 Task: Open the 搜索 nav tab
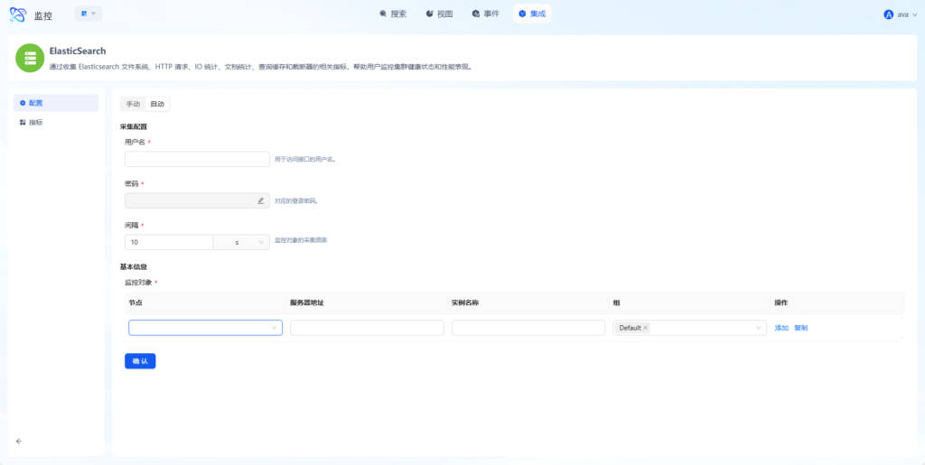pos(393,14)
